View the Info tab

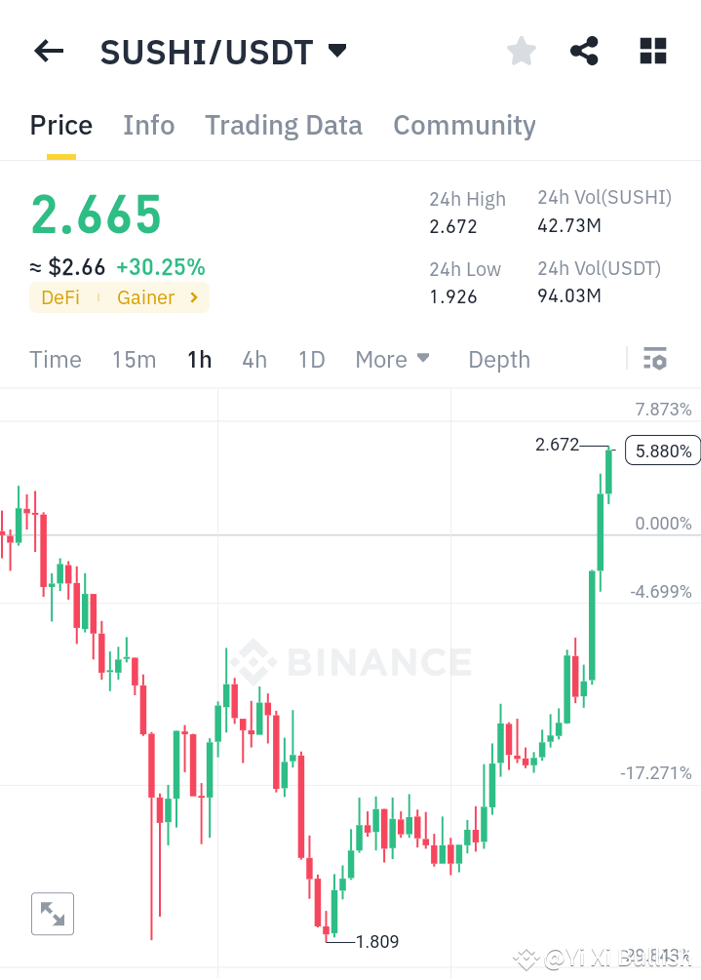pos(148,125)
